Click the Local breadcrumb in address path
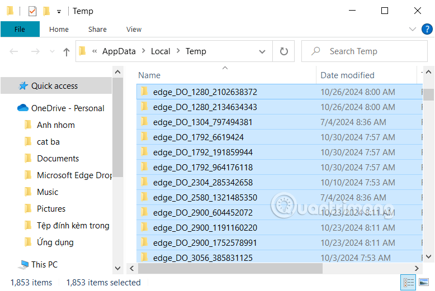Image resolution: width=435 pixels, height=291 pixels. [x=160, y=51]
